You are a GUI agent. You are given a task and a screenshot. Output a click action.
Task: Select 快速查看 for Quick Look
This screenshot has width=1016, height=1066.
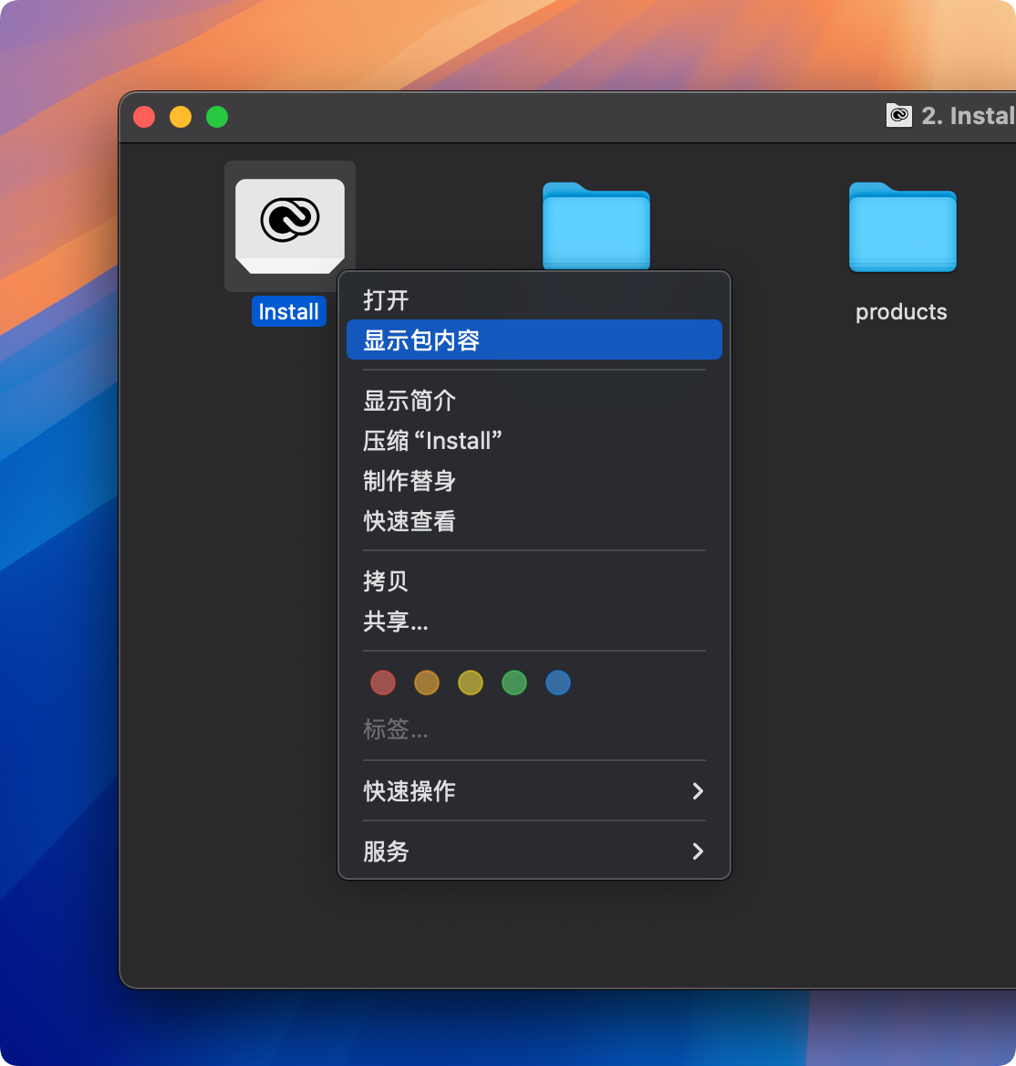410,521
